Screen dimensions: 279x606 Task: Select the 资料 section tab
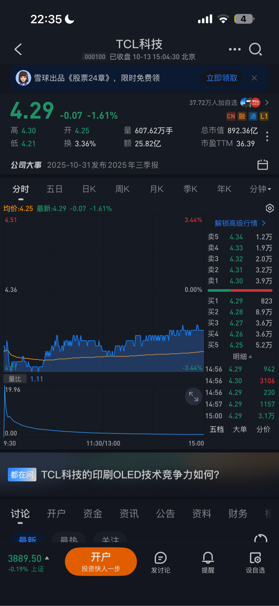click(x=202, y=514)
